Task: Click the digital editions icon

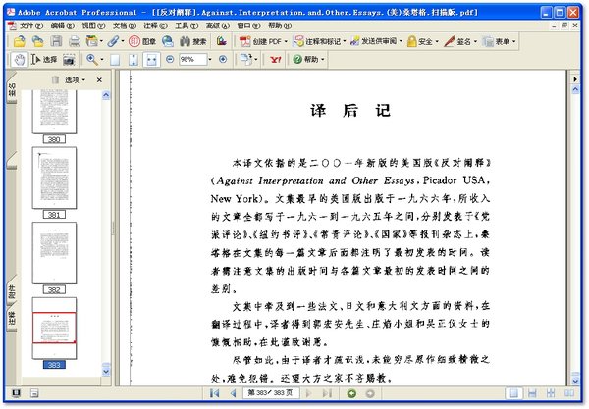Action: click(x=222, y=41)
